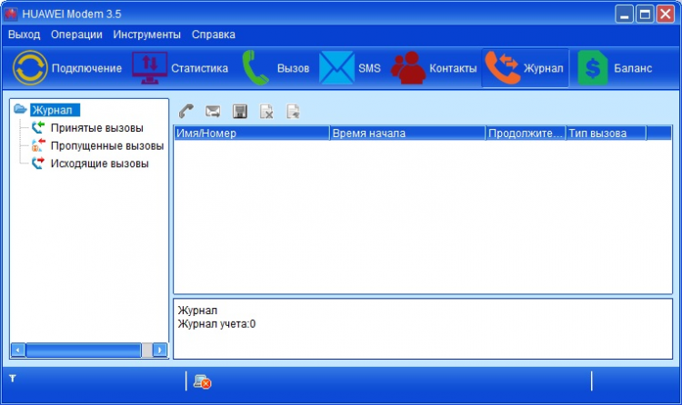The image size is (682, 405).
Task: Open the Статистика statistics section
Action: [180, 68]
